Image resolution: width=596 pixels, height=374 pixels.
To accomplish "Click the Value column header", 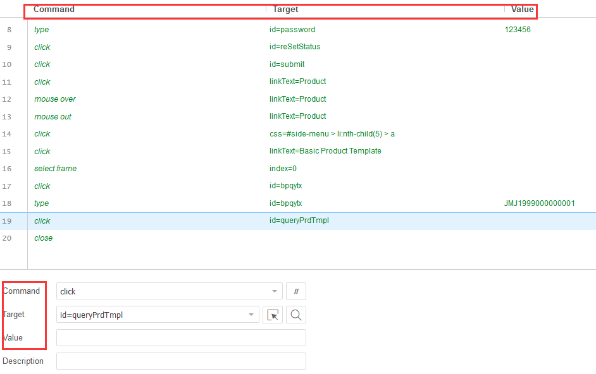I will coord(522,9).
